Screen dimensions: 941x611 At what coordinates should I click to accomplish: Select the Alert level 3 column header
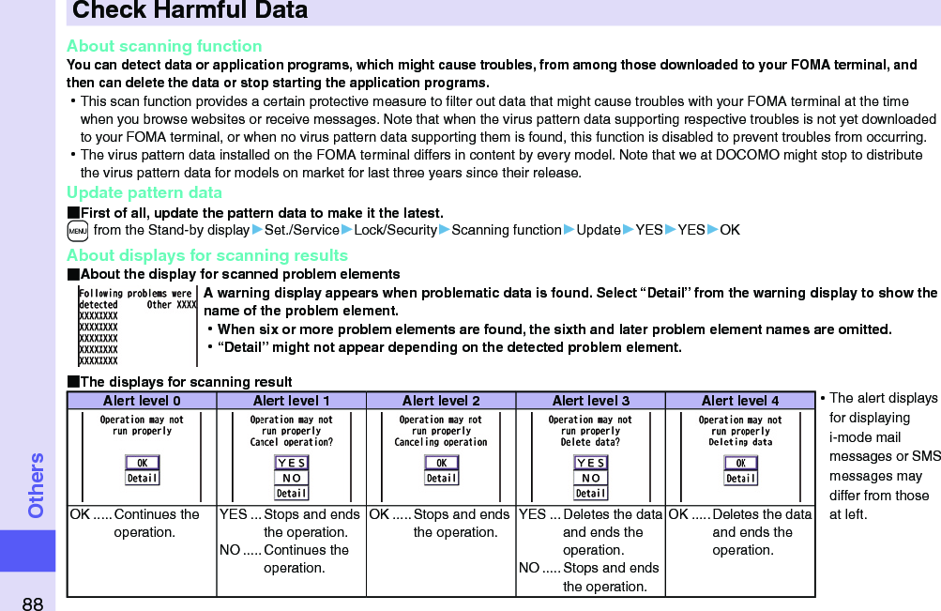tap(590, 400)
